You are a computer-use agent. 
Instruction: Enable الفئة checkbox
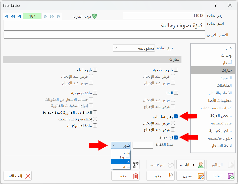(x=176, y=93)
